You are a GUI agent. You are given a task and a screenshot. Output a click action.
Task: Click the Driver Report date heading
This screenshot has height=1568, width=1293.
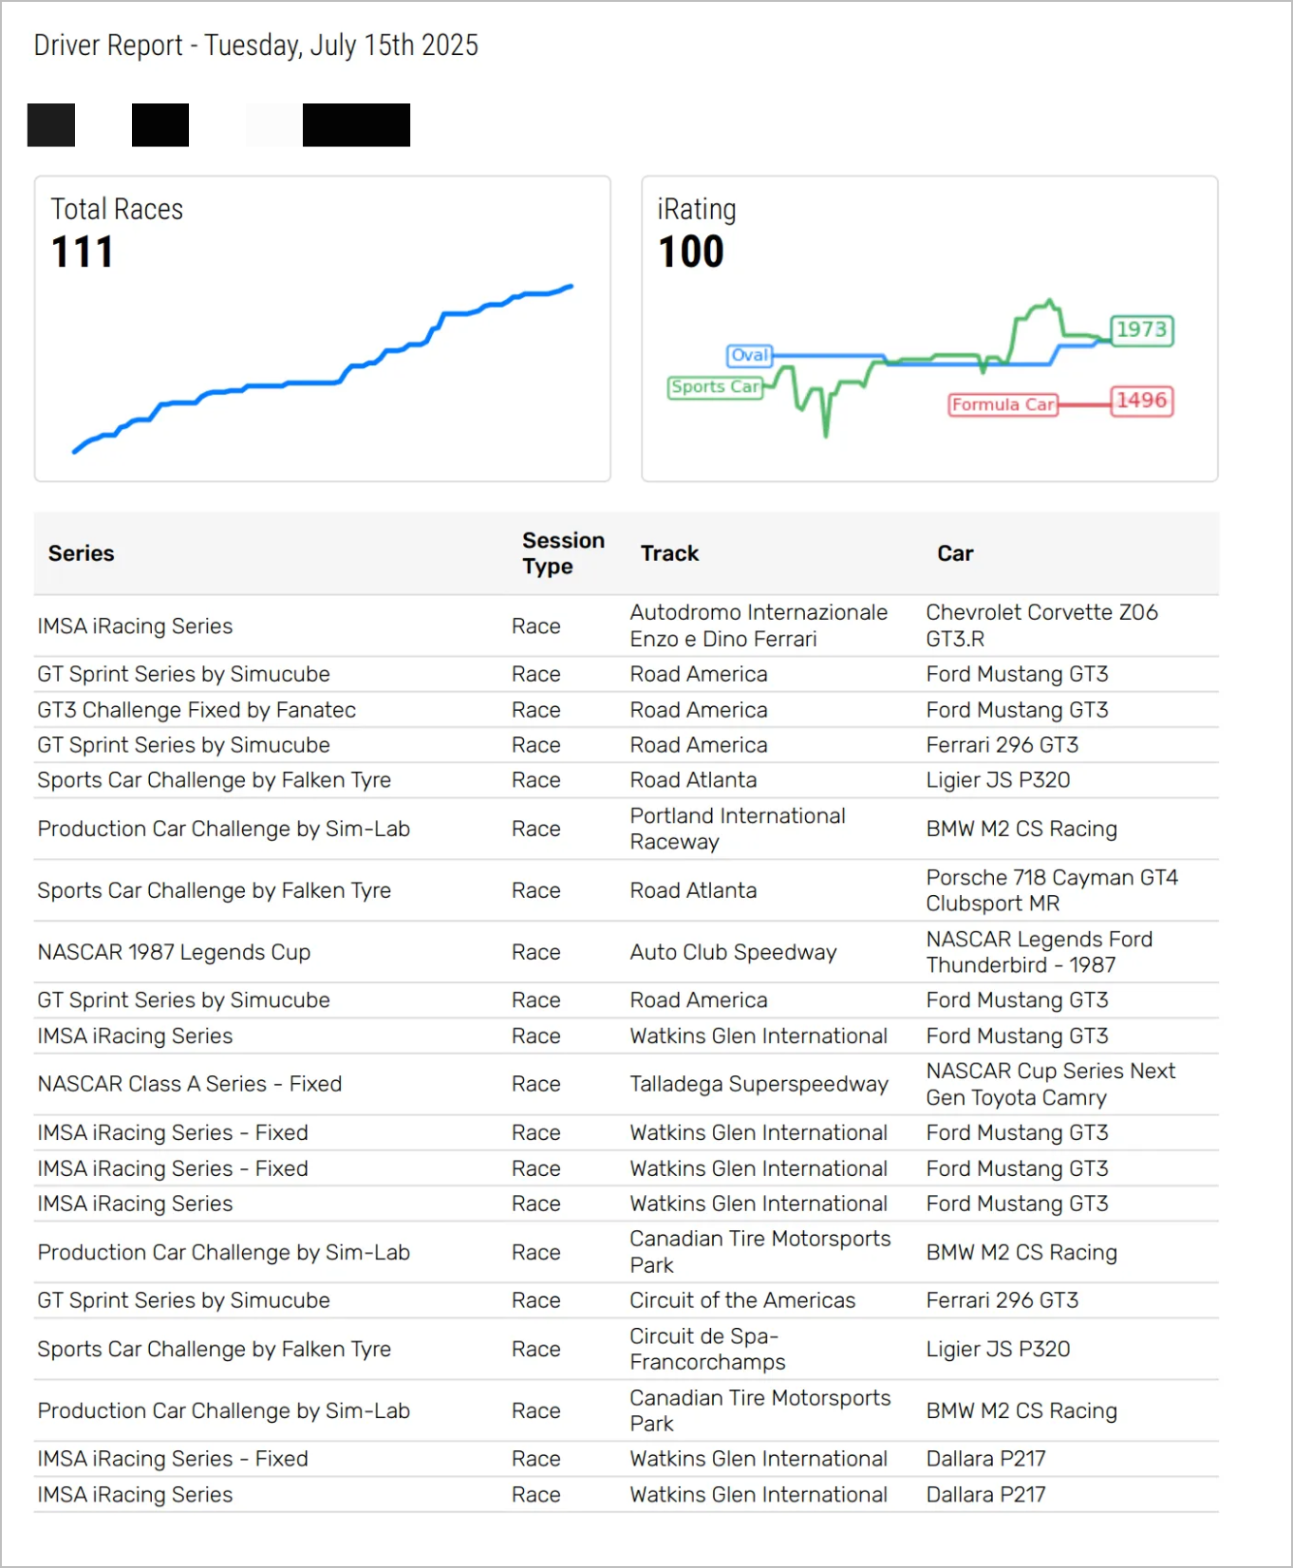pos(256,46)
